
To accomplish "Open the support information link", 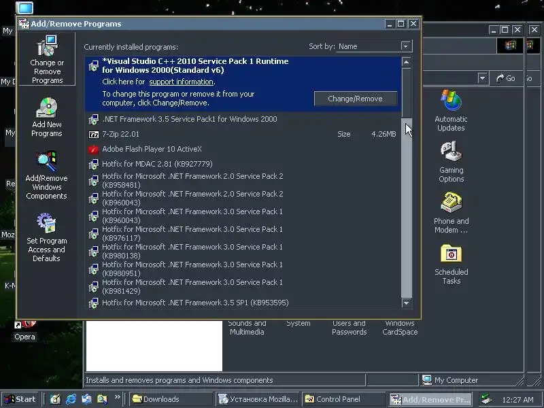I will [181, 82].
